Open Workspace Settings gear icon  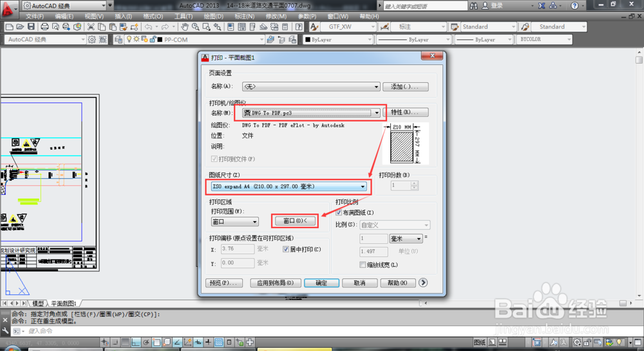(x=92, y=39)
